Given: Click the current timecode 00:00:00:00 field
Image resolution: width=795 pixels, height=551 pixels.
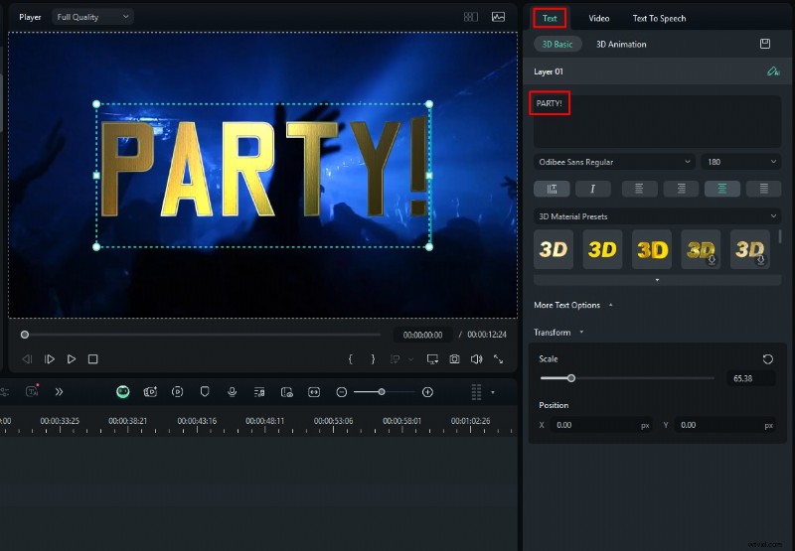Looking at the screenshot, I should click(423, 335).
